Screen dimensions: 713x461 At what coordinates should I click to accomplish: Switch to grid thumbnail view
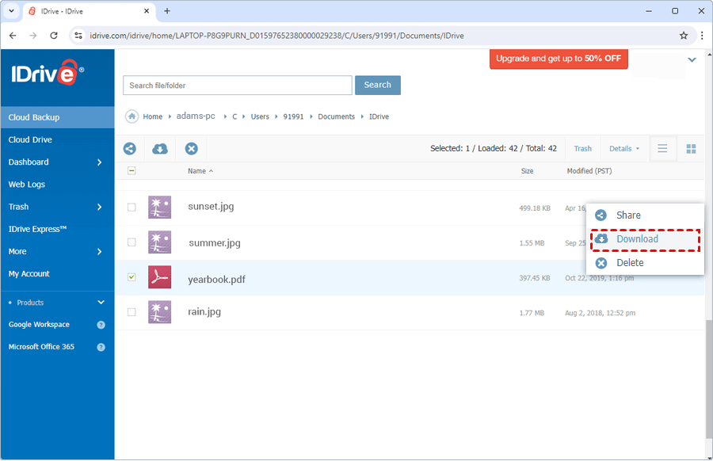coord(691,148)
